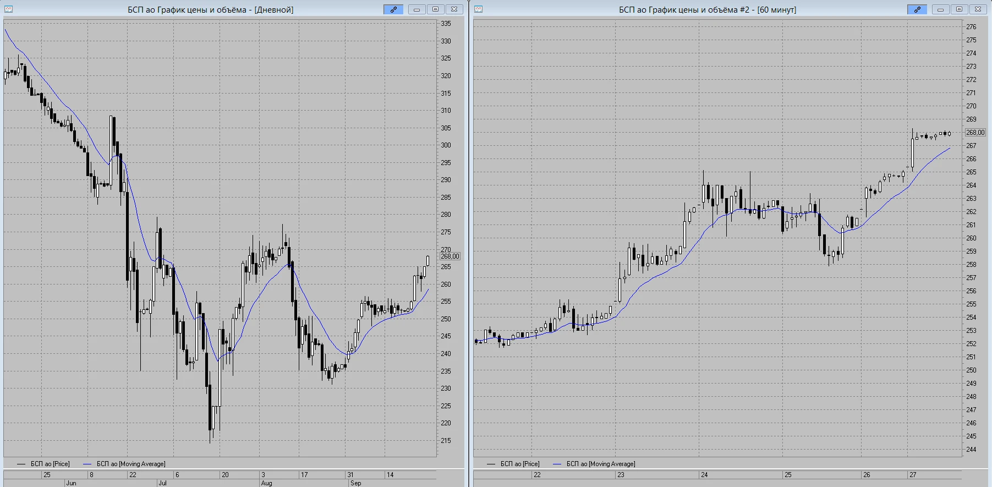
Task: Click the price axis value 244
Action: pyautogui.click(x=972, y=450)
